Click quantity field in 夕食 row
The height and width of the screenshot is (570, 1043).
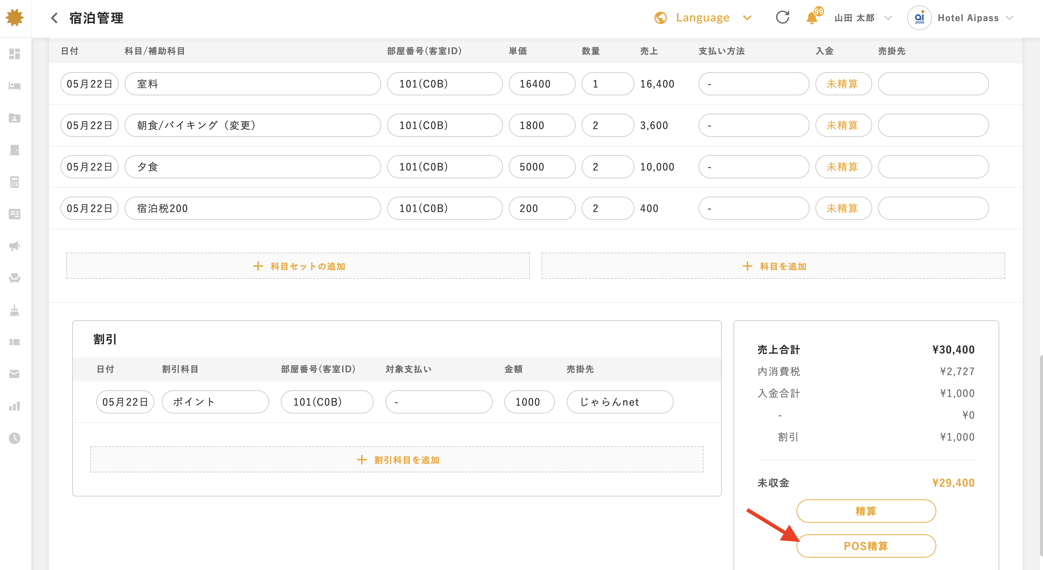tap(608, 167)
